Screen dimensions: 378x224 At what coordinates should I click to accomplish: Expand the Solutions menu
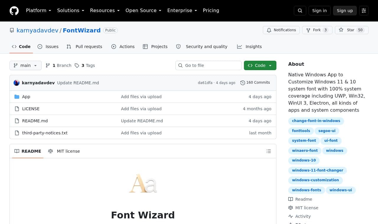tap(71, 11)
